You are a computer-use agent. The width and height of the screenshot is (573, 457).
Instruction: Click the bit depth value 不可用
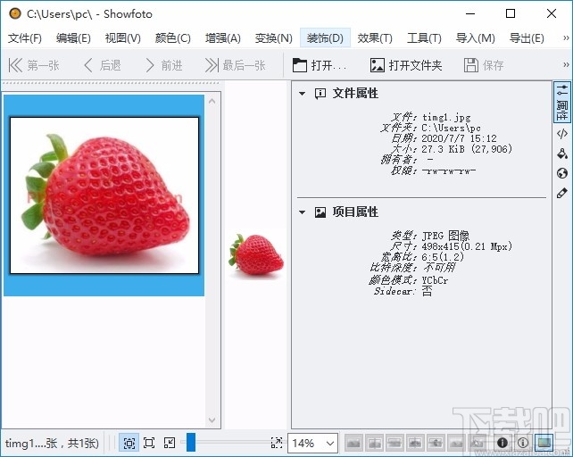pos(440,268)
